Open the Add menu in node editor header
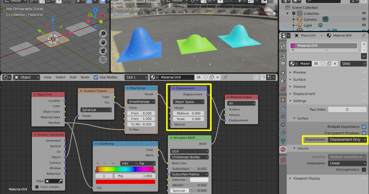The height and width of the screenshot is (194, 369). point(73,77)
